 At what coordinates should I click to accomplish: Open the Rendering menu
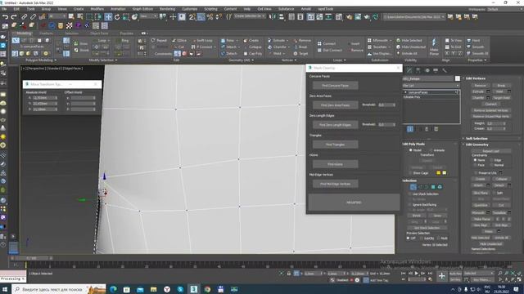click(167, 9)
